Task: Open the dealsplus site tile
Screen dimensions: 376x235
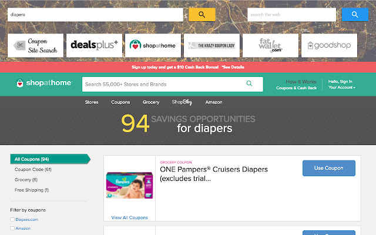Action: pos(94,45)
